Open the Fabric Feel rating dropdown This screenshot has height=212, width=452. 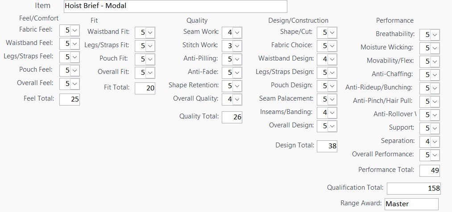tap(75, 30)
